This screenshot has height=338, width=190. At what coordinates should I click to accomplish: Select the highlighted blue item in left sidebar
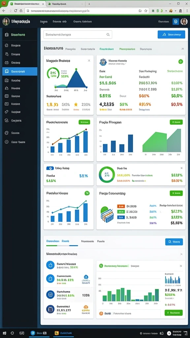(x=20, y=71)
